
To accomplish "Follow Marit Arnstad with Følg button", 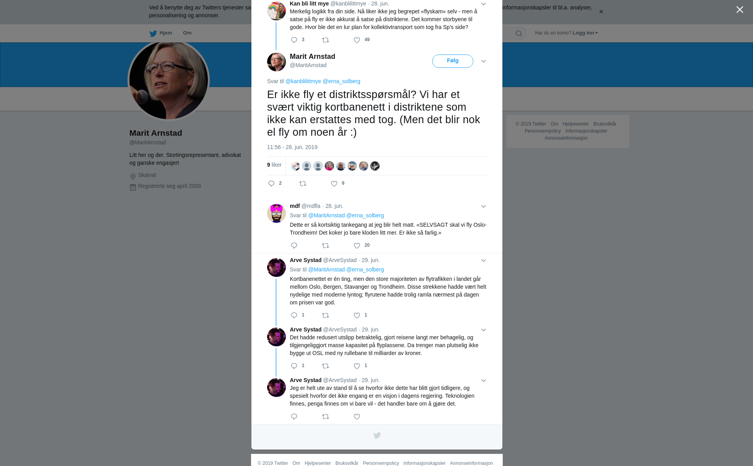I will click(x=453, y=61).
